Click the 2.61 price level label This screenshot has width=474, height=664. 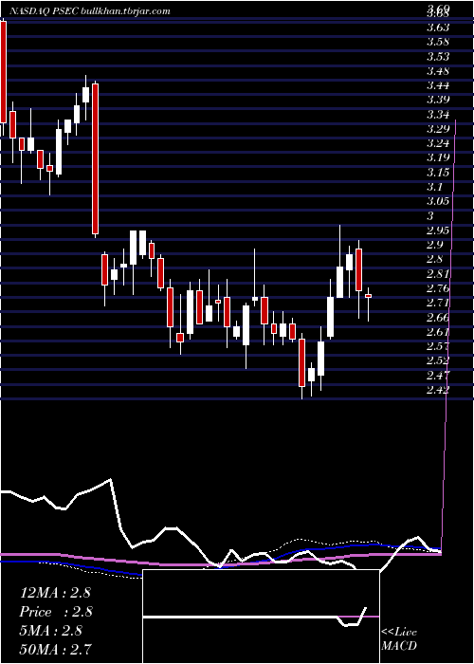click(x=438, y=332)
